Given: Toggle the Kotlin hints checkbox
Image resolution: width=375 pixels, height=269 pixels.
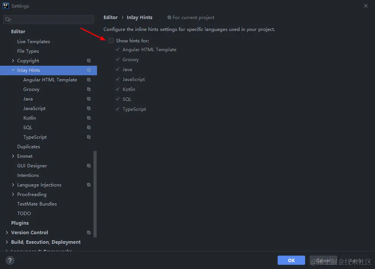Looking at the screenshot, I should tap(118, 89).
